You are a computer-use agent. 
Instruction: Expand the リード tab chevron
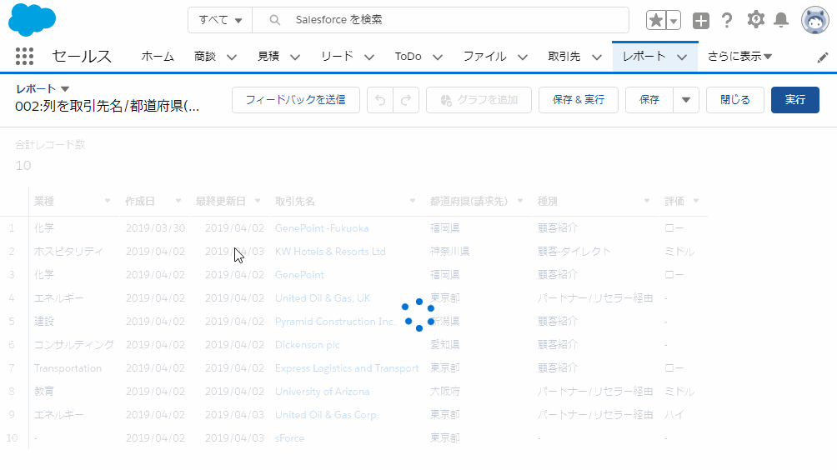tap(369, 57)
